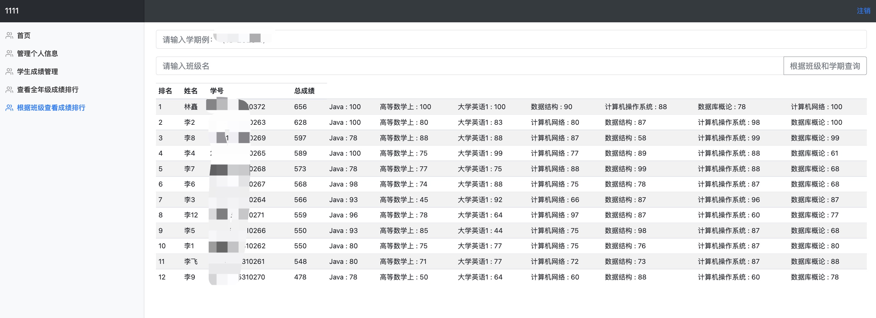Click total score 628
This screenshot has height=318, width=876.
300,122
